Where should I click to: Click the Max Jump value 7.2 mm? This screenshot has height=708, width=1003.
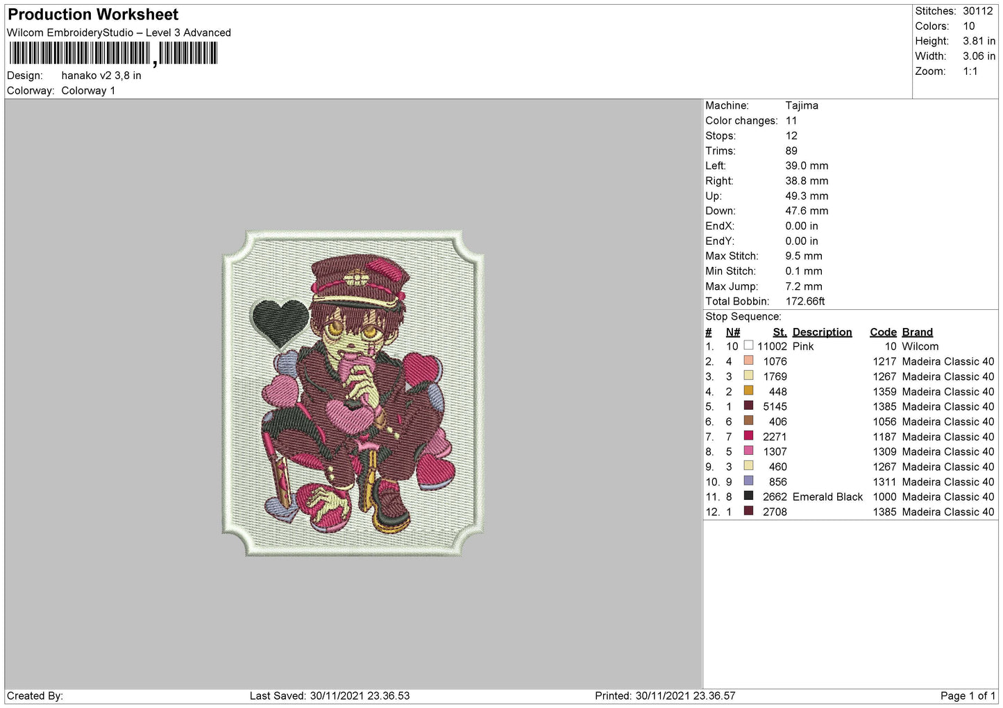coord(804,286)
